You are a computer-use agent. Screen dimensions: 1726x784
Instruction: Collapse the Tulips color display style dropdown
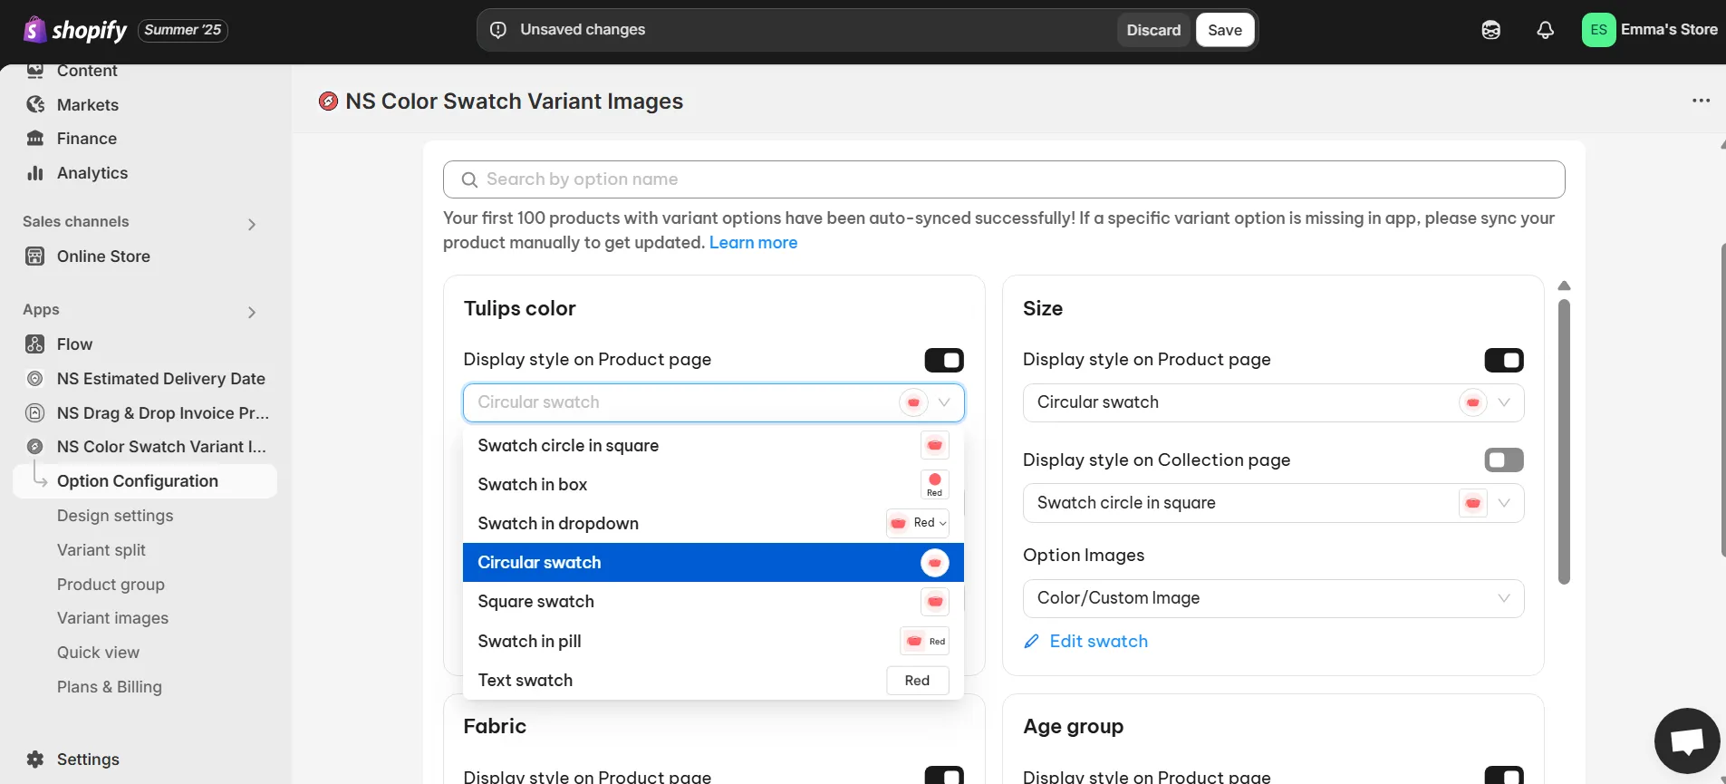point(714,402)
